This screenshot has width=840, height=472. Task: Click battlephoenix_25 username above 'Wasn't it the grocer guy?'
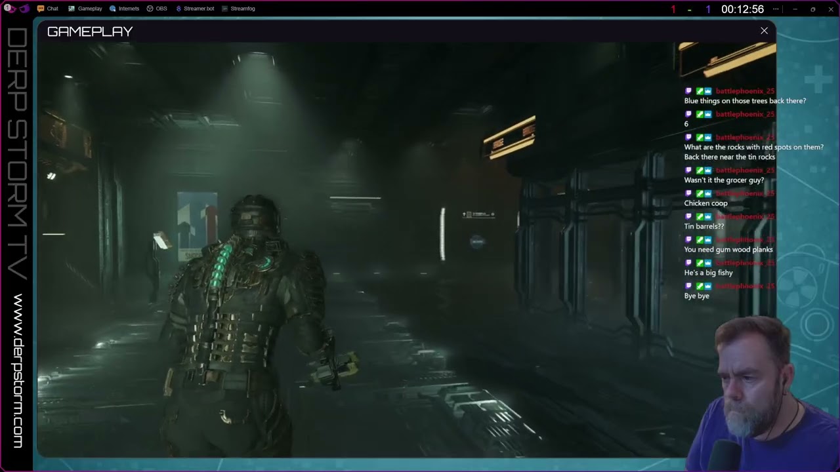tap(745, 170)
